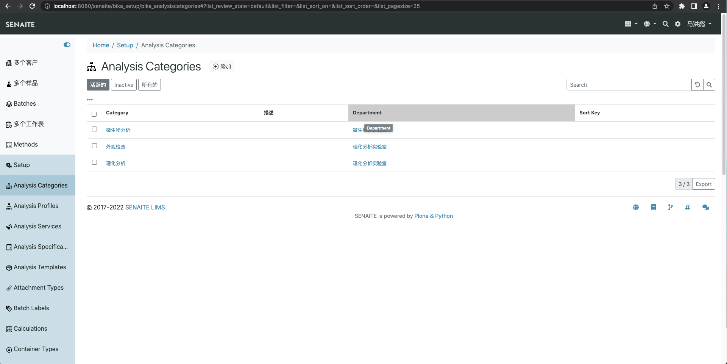
Task: Select the Inactive filter tab
Action: [x=124, y=85]
